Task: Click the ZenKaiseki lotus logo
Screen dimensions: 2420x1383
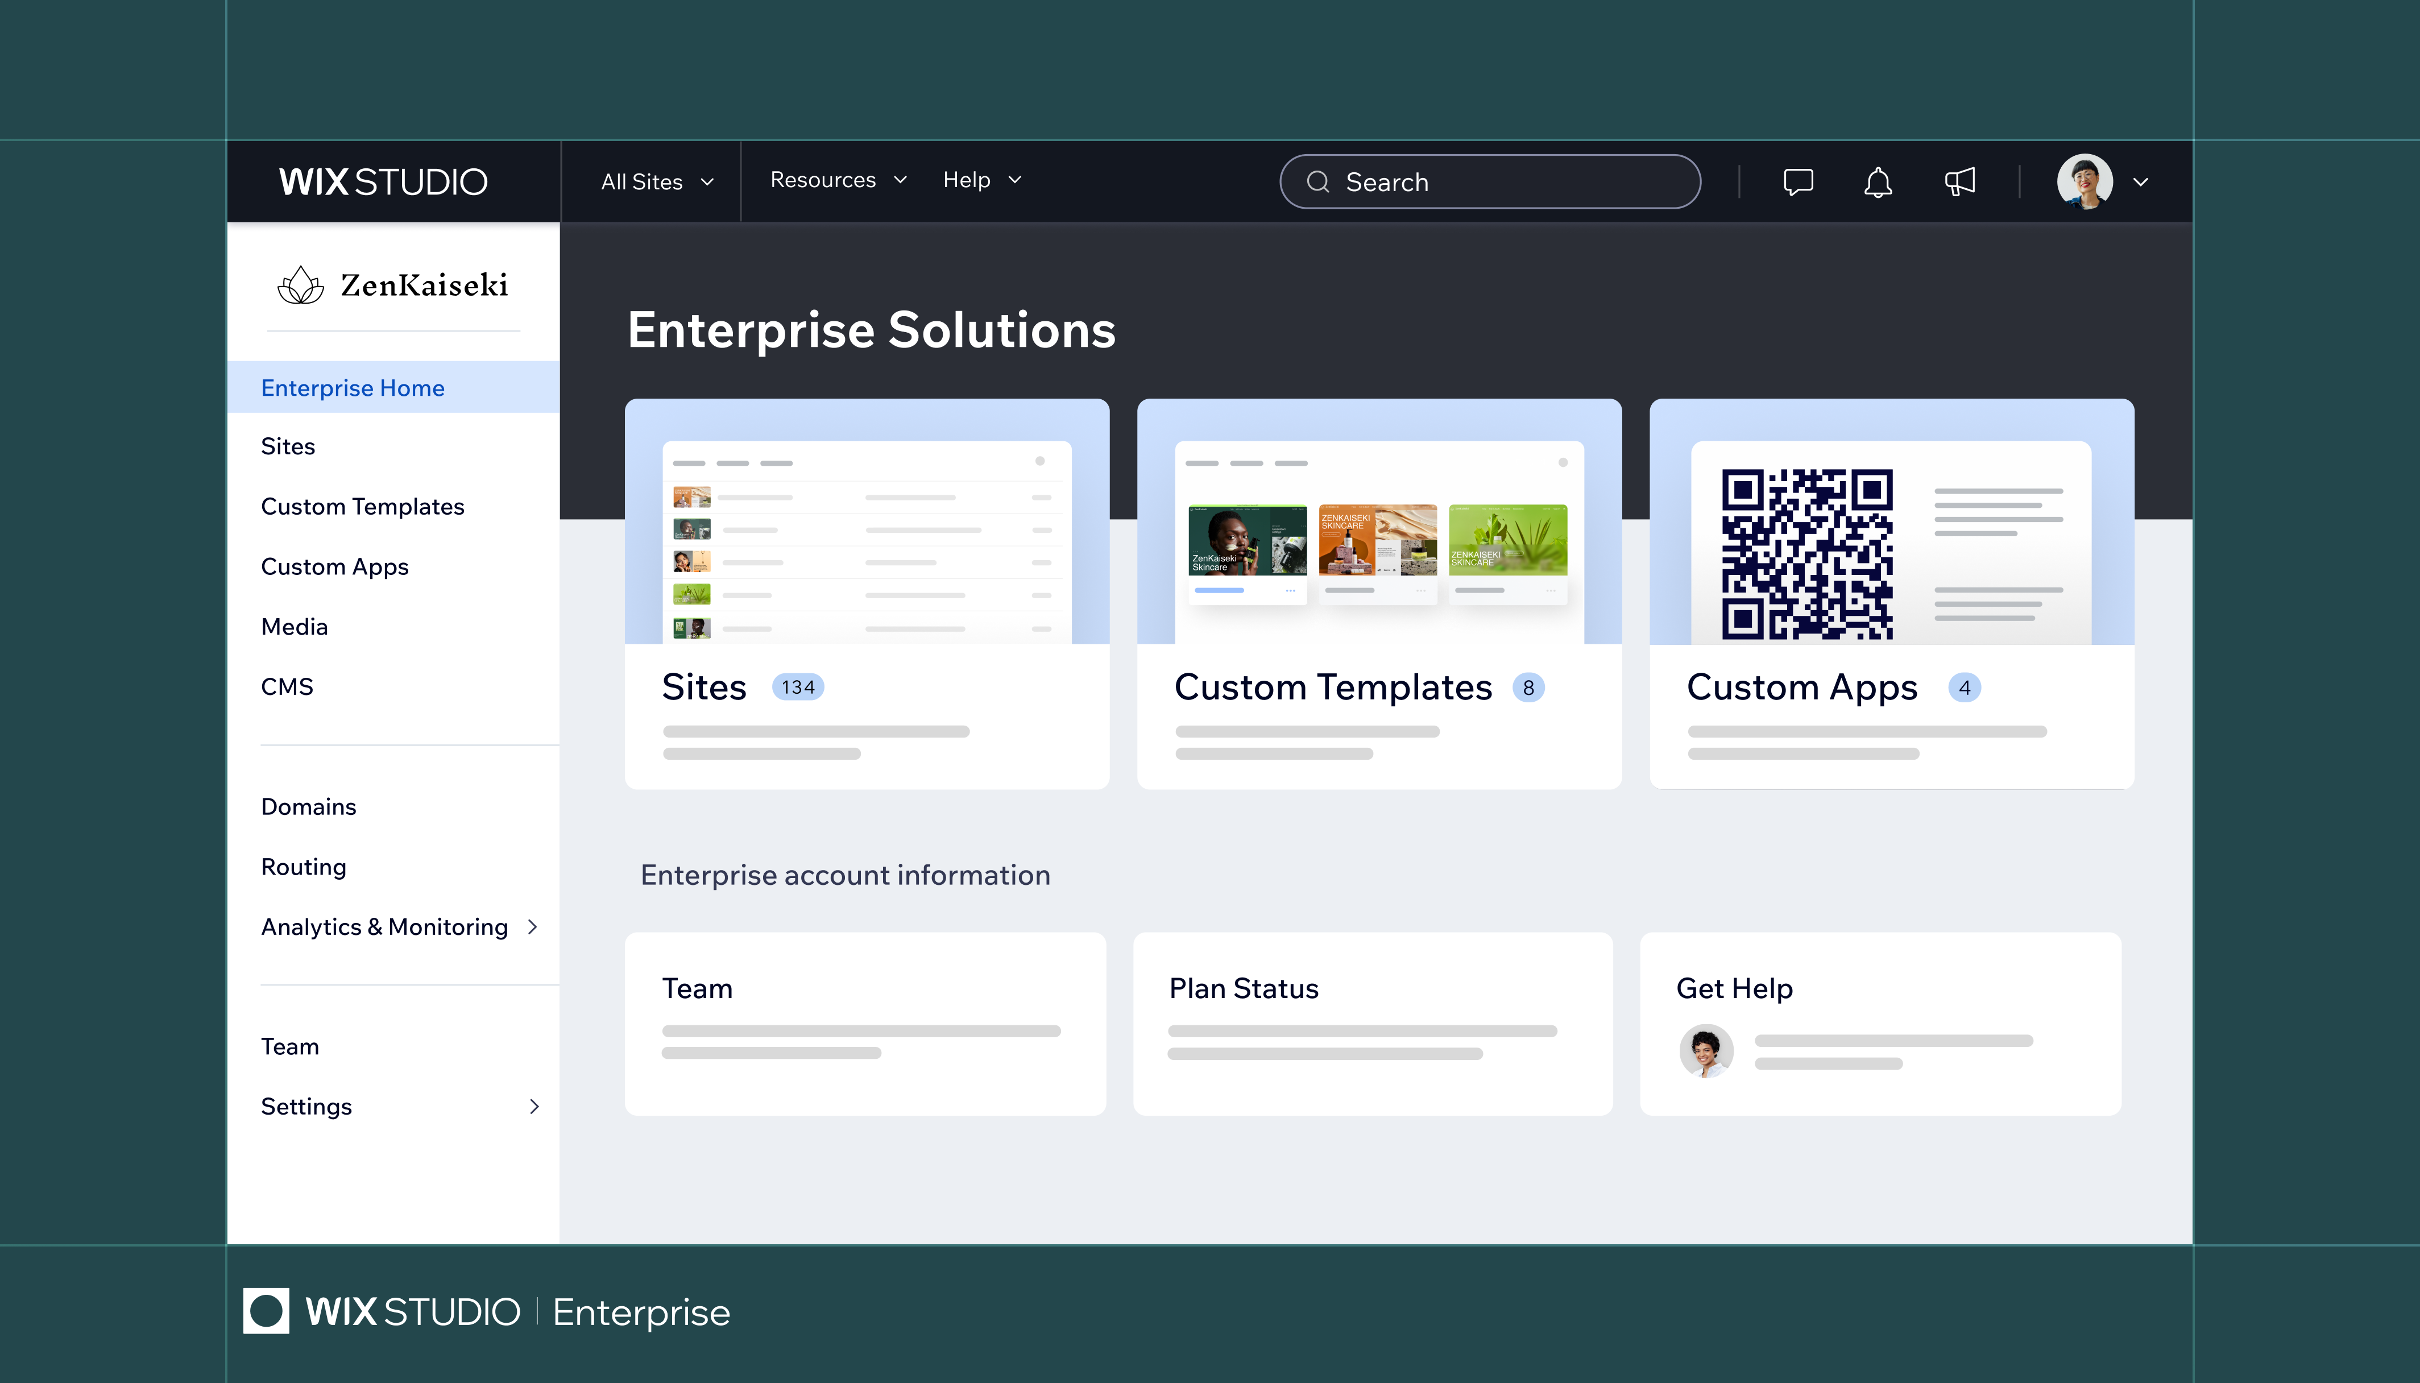Action: click(x=301, y=285)
